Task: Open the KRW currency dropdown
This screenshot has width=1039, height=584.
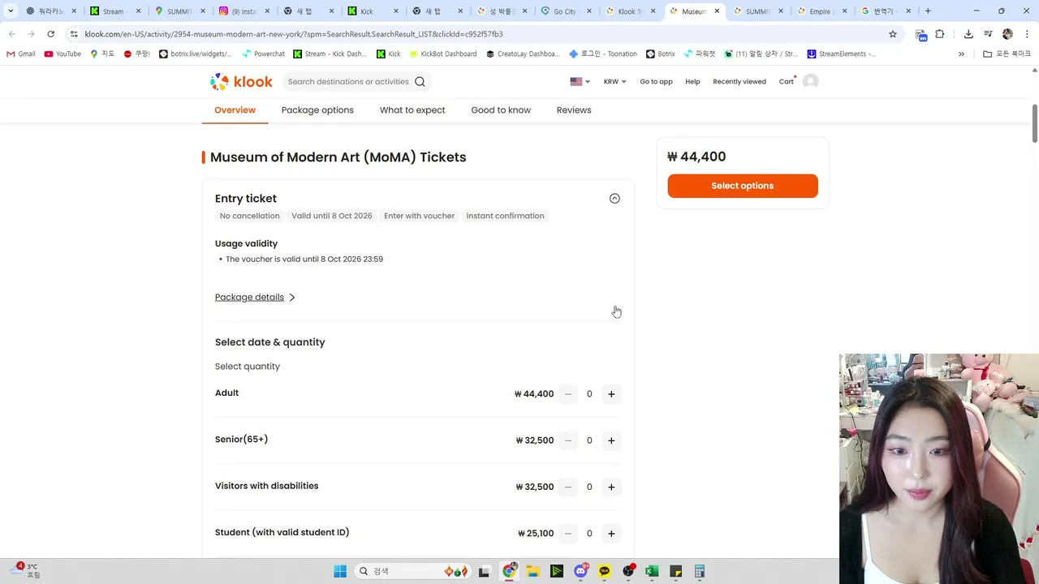Action: [x=614, y=81]
